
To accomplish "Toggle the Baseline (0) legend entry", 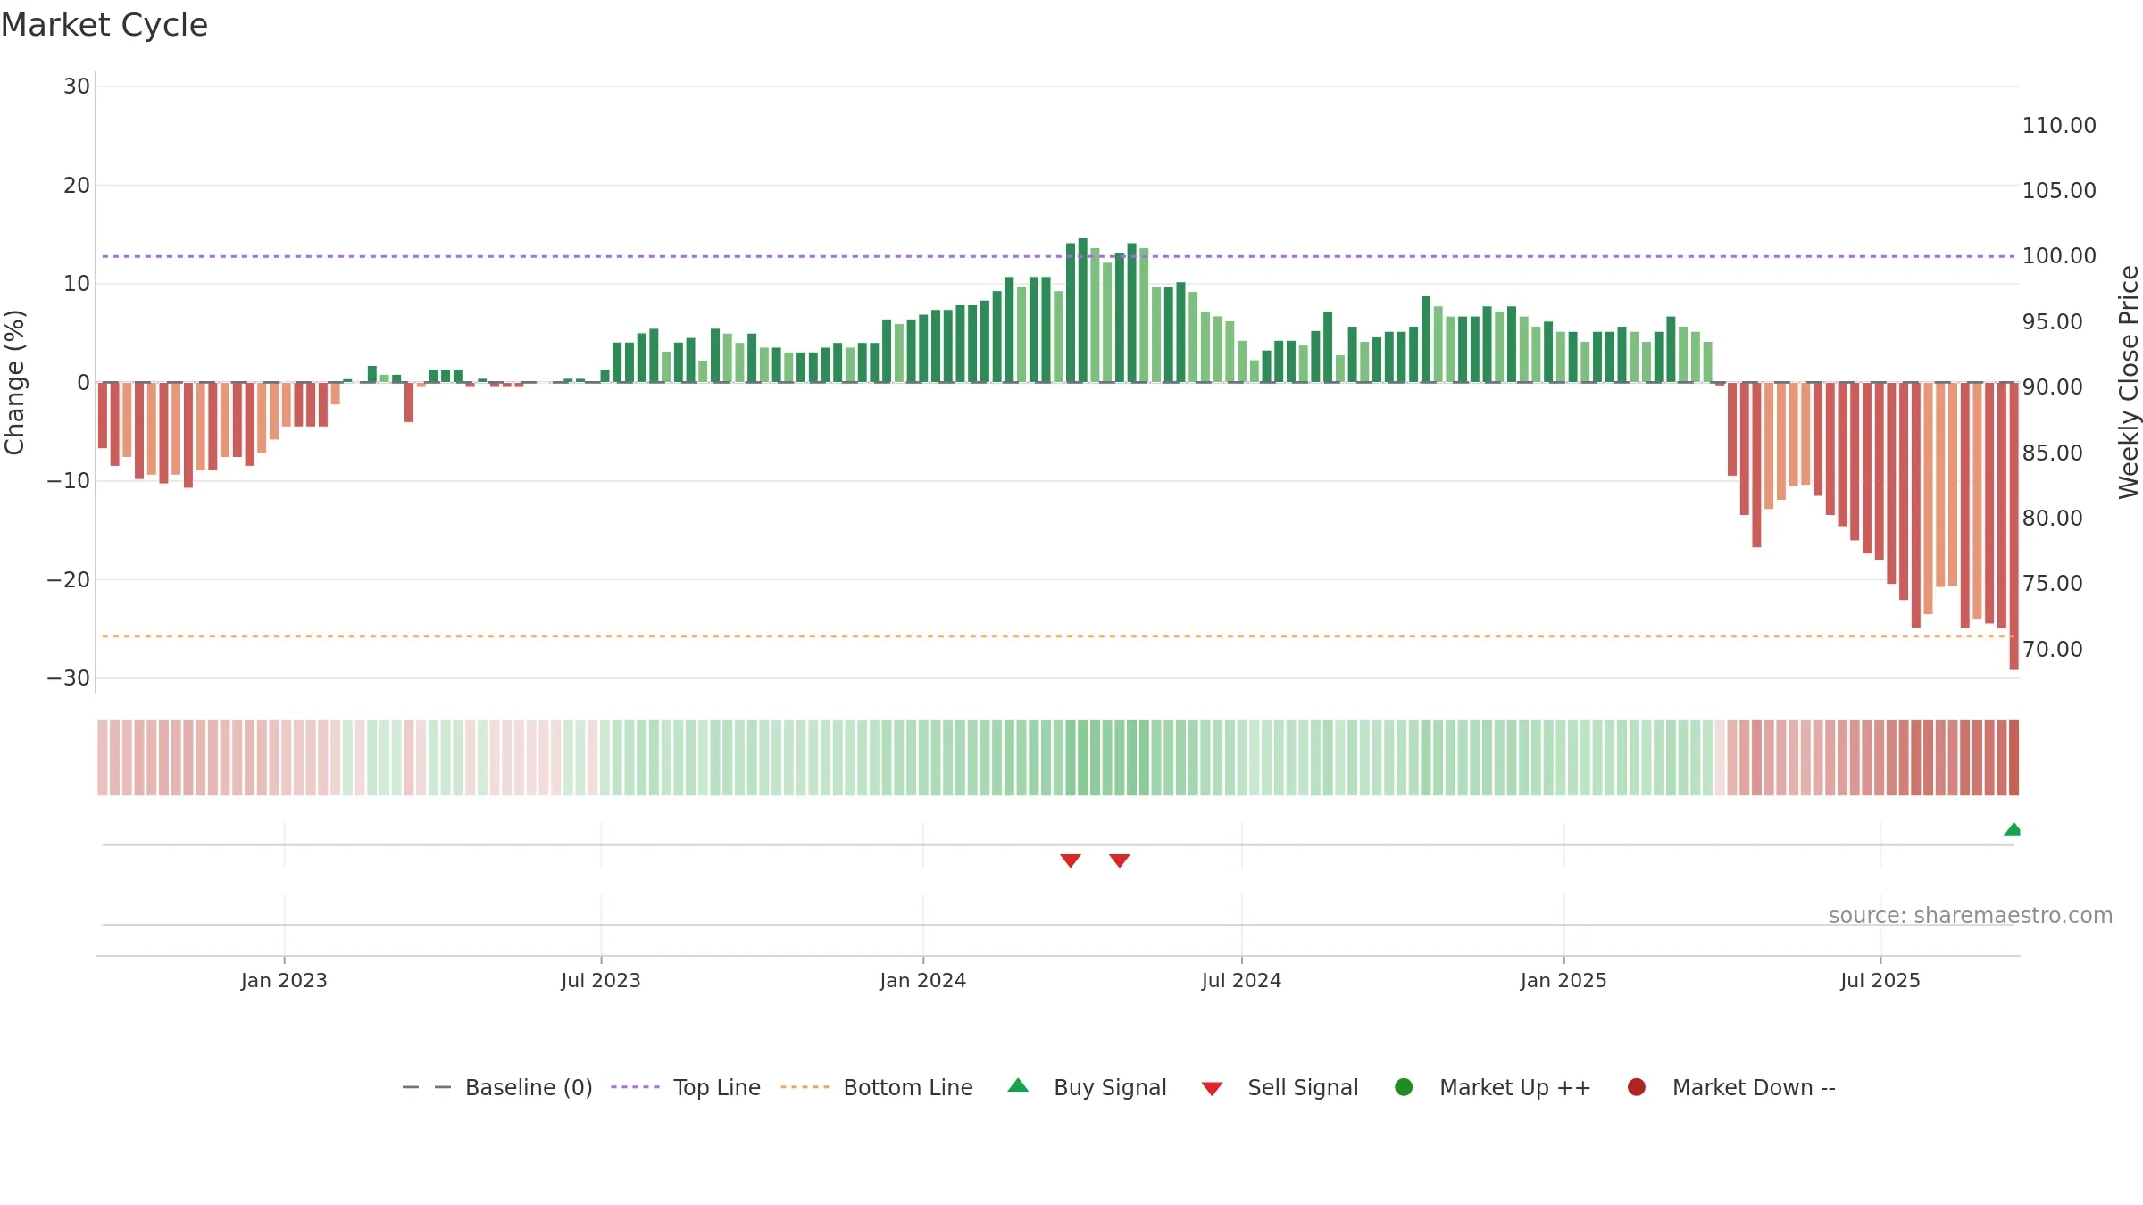I will pos(497,1087).
